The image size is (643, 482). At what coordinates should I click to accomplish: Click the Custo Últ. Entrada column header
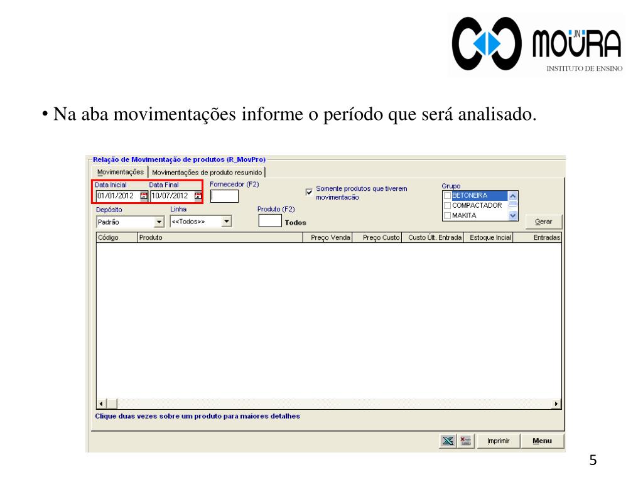click(x=433, y=238)
